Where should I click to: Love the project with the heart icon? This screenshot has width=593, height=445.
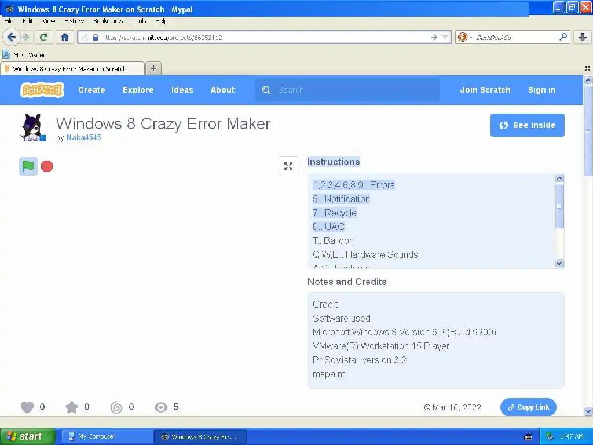coord(27,407)
